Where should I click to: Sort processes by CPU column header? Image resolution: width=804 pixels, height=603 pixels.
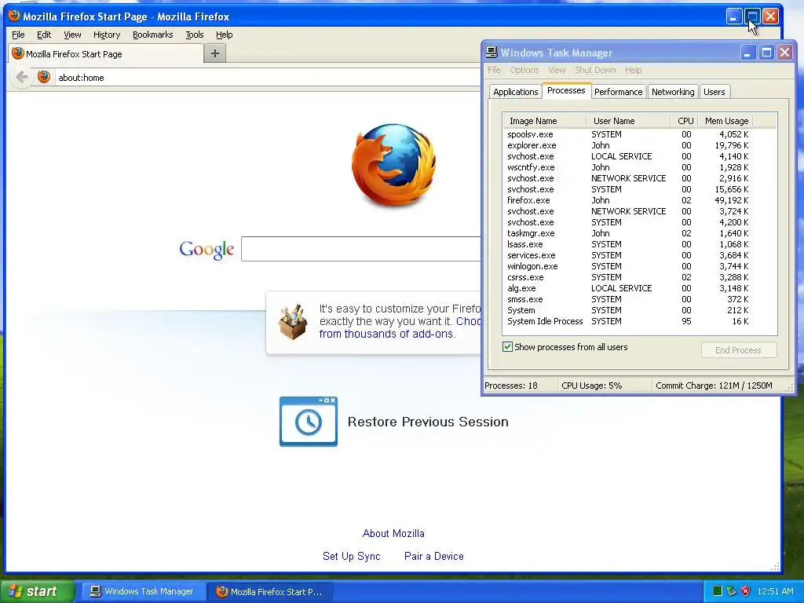[x=685, y=121]
